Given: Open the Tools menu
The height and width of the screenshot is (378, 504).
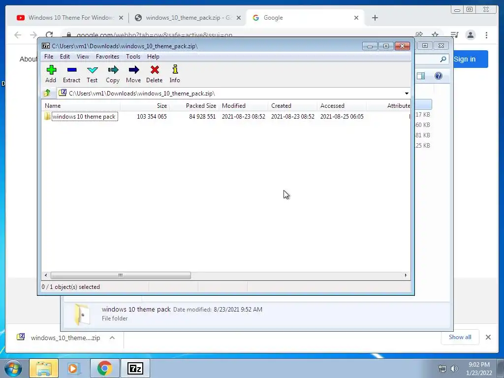Looking at the screenshot, I should 133,57.
